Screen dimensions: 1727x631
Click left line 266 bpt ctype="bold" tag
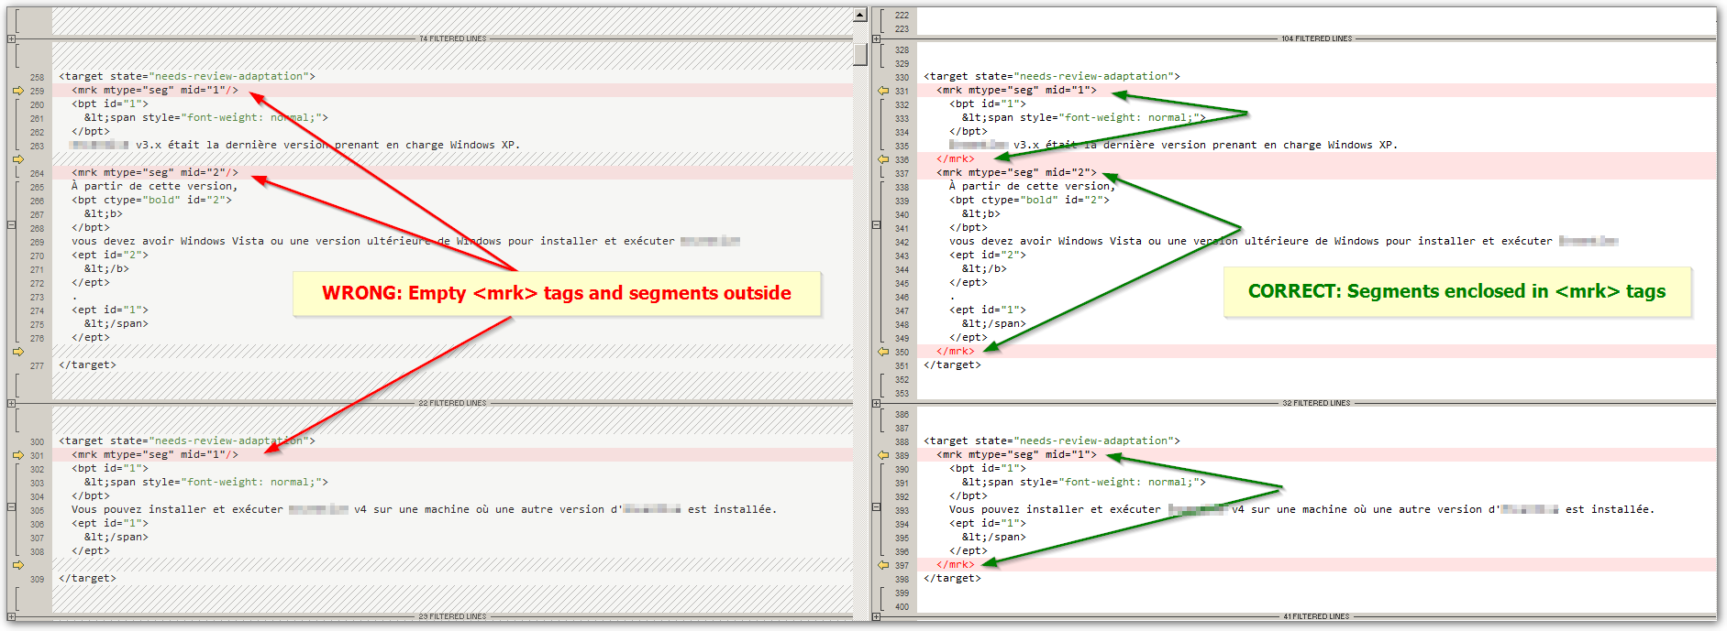[x=152, y=201]
